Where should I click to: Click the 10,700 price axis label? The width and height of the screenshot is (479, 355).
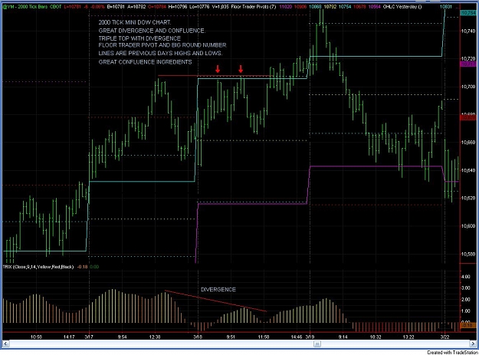468,87
